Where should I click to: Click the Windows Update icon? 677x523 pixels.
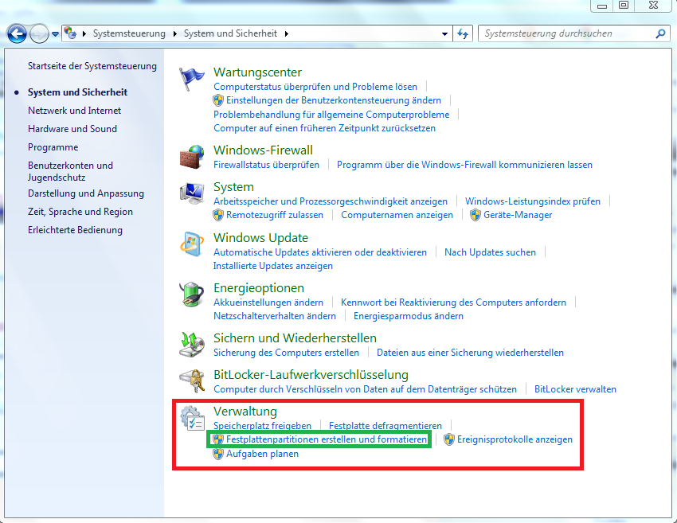tap(192, 244)
